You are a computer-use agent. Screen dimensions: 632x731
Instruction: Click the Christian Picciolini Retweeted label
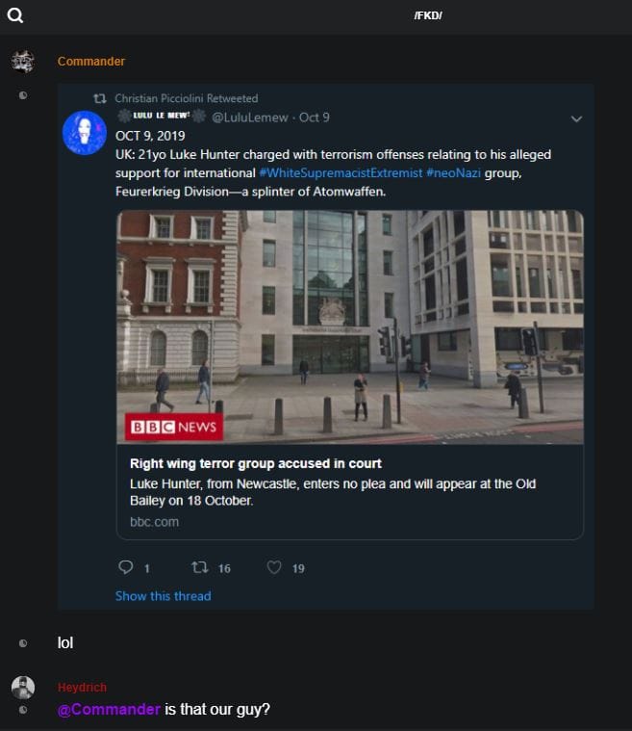click(186, 98)
